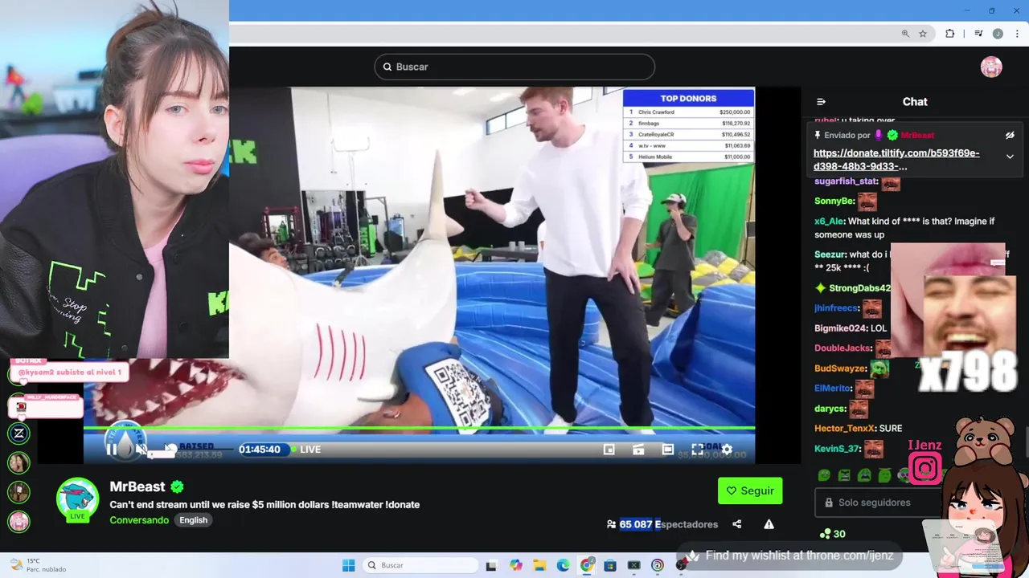Image resolution: width=1029 pixels, height=578 pixels.
Task: Focus the Buscar site search field
Action: (514, 67)
